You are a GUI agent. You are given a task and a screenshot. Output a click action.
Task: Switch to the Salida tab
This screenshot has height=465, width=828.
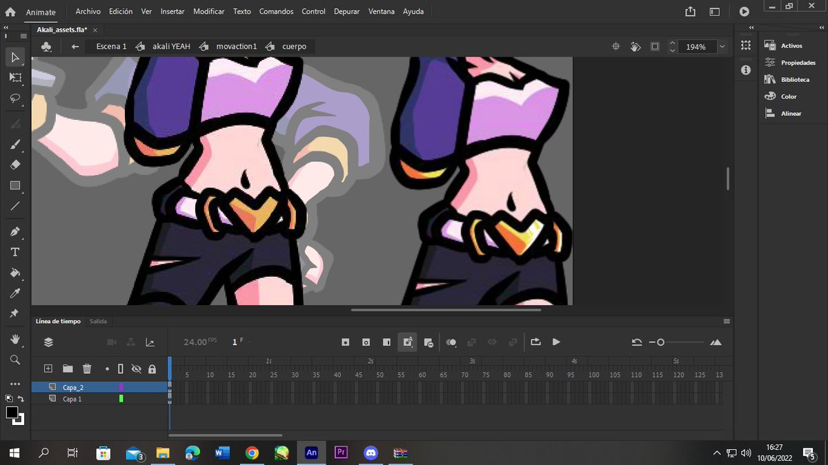point(98,321)
